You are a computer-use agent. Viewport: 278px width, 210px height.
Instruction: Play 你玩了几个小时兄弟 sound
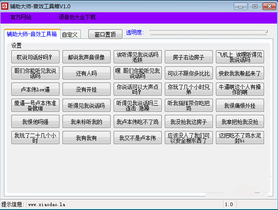coord(189,89)
